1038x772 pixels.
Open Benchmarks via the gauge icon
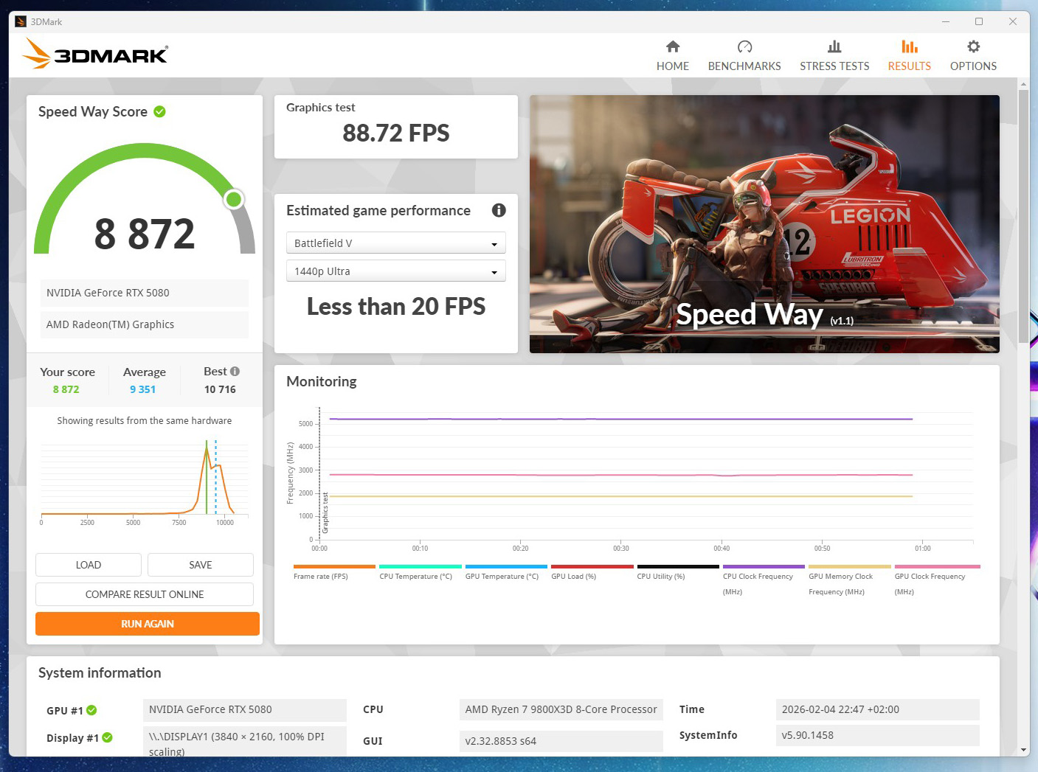744,47
